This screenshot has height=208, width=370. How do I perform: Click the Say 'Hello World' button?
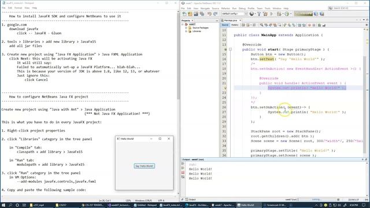pyautogui.click(x=145, y=166)
